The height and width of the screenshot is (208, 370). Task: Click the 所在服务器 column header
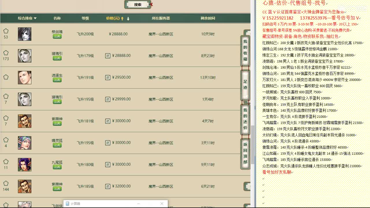point(161,18)
